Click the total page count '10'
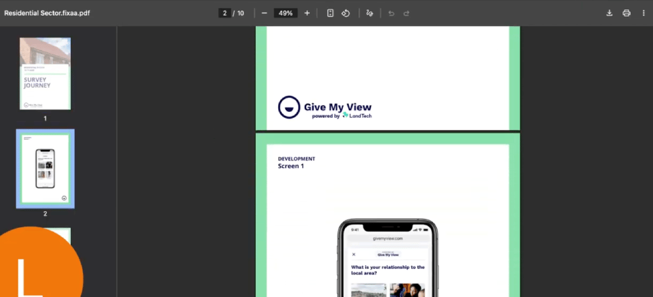 tap(240, 13)
